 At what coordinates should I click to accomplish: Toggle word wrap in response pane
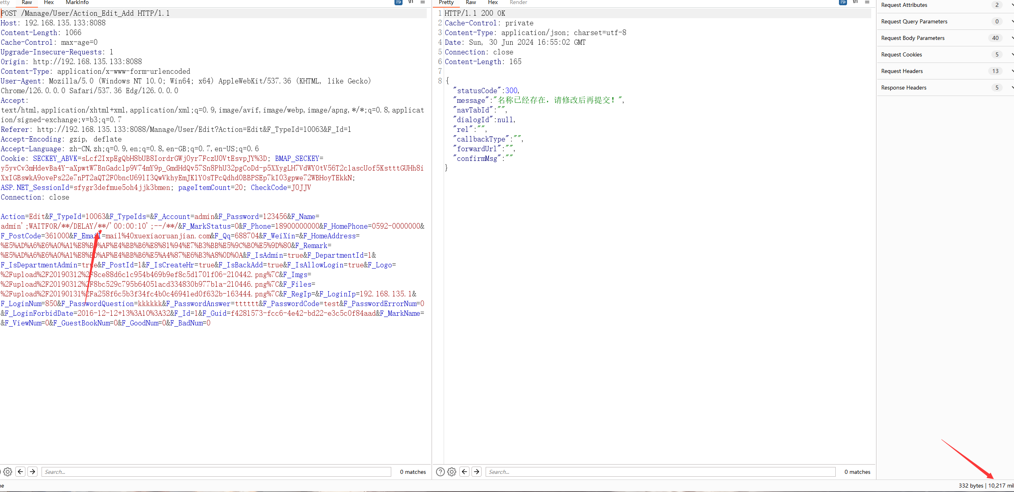(x=843, y=2)
